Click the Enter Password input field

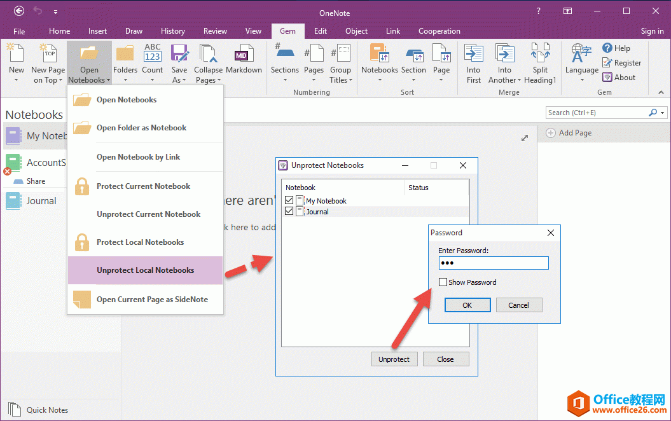pyautogui.click(x=493, y=263)
